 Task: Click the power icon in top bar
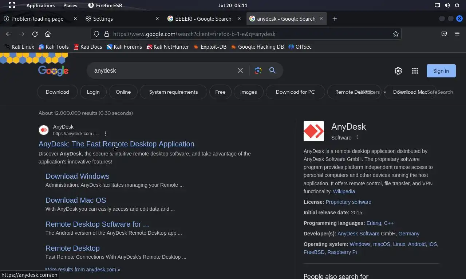(457, 5)
